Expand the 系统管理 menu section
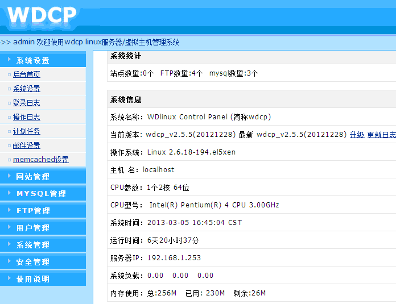Image resolution: width=396 pixels, height=304 pixels. tap(32, 245)
